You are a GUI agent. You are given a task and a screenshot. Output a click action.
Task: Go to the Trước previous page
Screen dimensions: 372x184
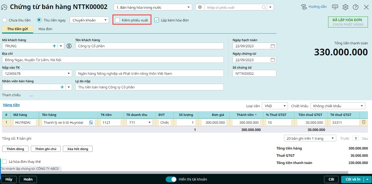345,138
